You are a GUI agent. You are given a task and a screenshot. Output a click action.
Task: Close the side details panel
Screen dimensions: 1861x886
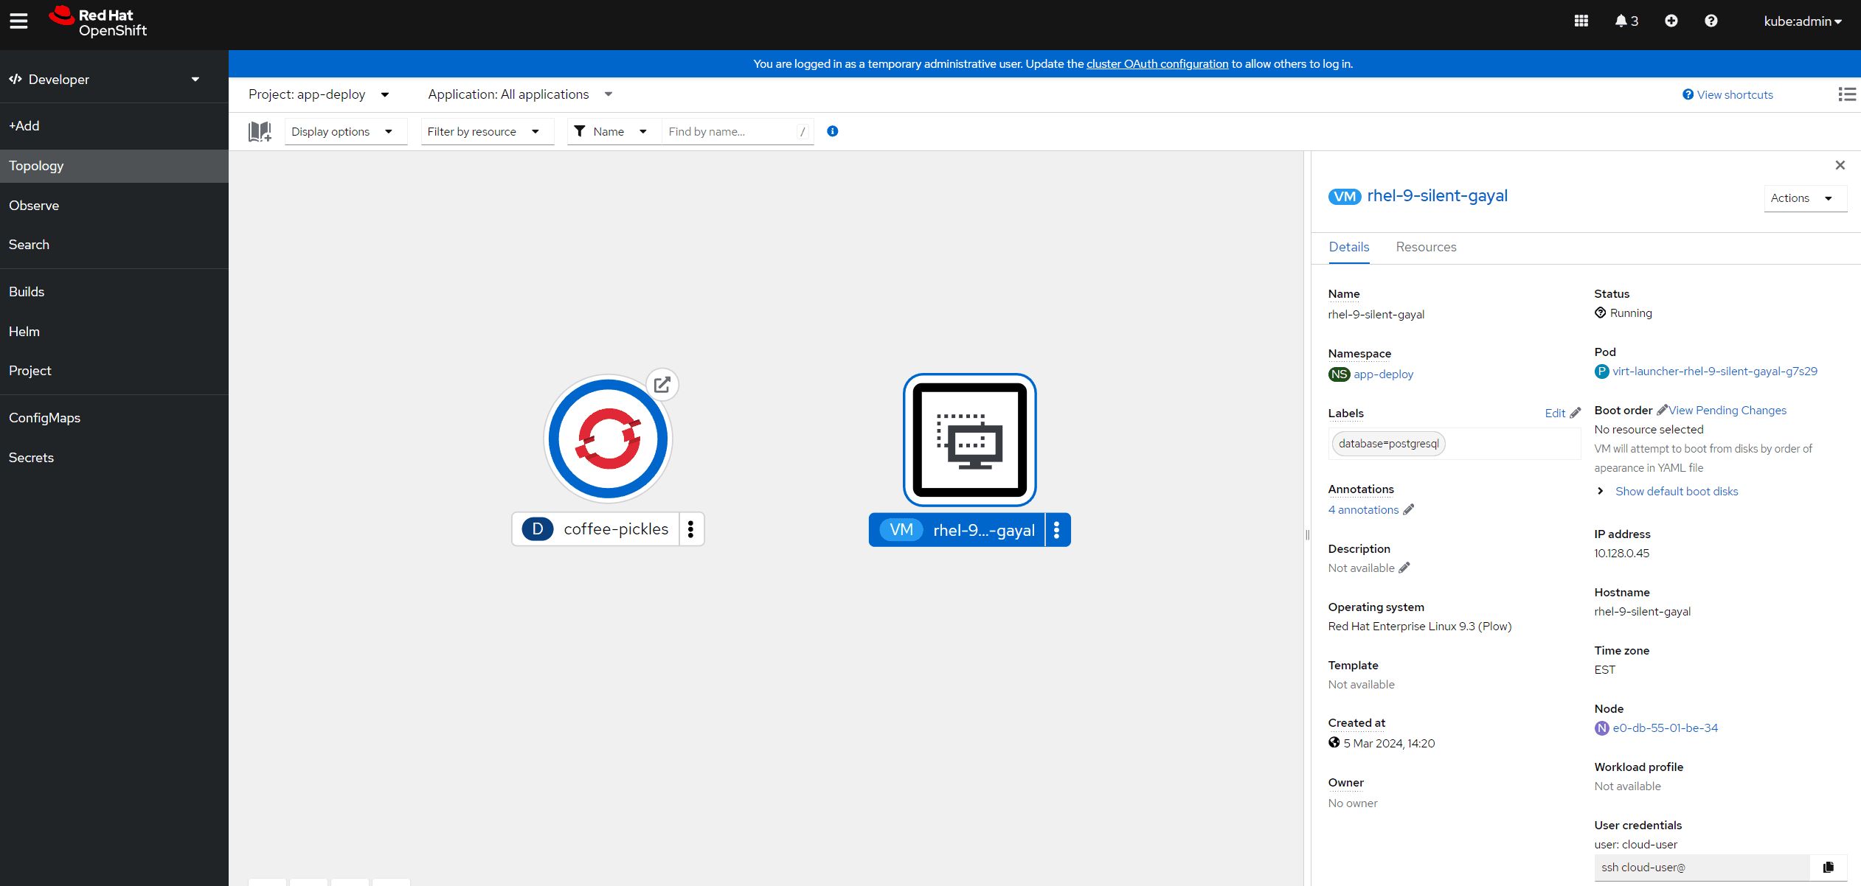[x=1840, y=165]
